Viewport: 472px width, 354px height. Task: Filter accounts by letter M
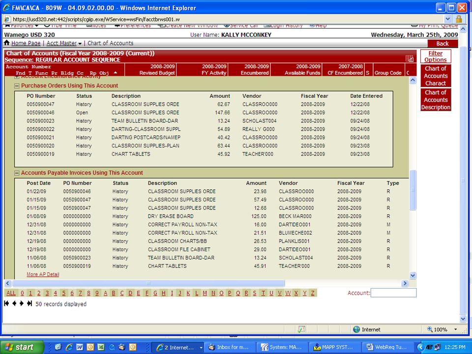(x=205, y=293)
